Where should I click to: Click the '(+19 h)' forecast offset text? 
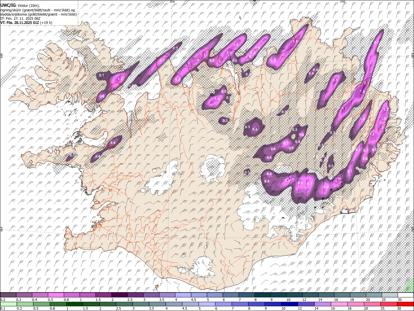pos(47,23)
